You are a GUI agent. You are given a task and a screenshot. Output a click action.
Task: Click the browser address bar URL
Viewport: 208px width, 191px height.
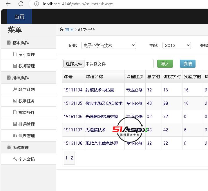coord(78,4)
